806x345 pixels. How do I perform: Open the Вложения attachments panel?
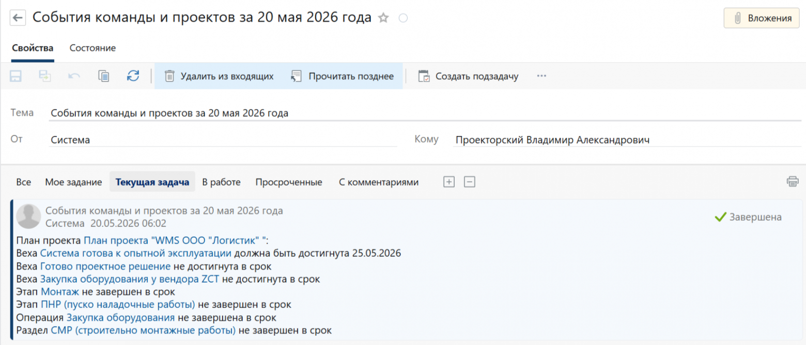click(x=762, y=18)
